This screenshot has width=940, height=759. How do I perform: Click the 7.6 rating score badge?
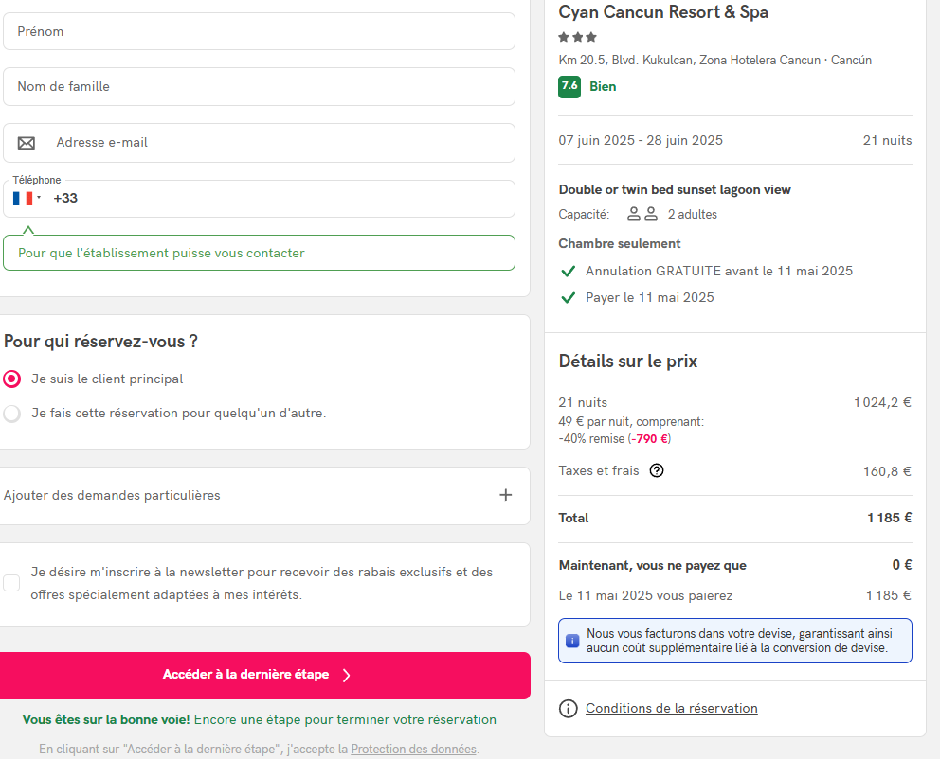[569, 86]
